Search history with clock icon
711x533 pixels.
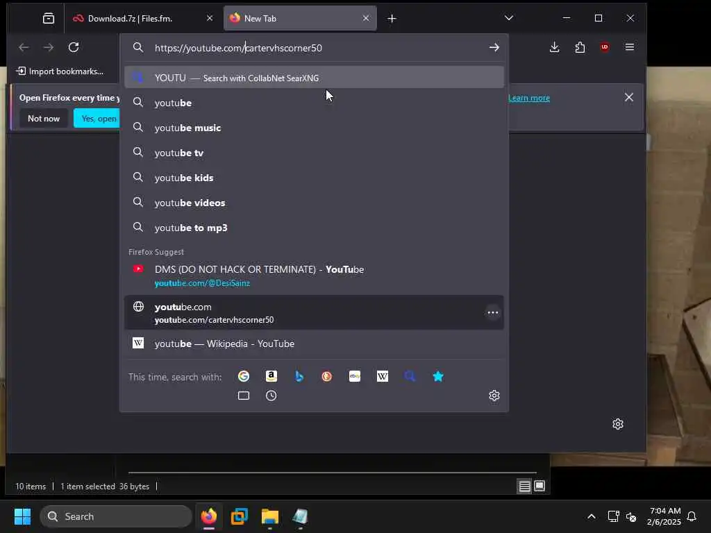pos(271,396)
